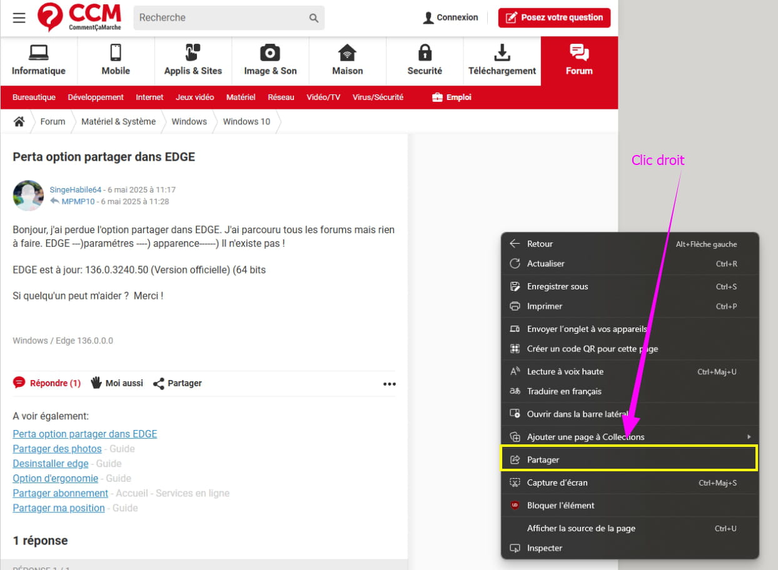Screen dimensions: 778x570
Task: Click the Windows 10 breadcrumb
Action: 246,121
